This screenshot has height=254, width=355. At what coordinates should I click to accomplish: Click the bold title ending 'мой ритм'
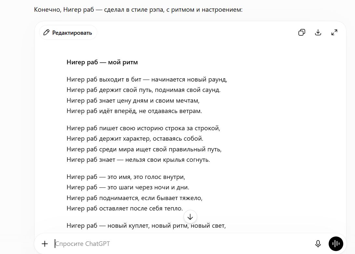(102, 62)
